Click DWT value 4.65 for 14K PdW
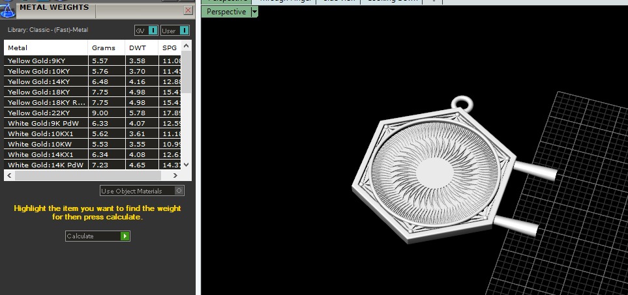628x295 pixels. [x=137, y=165]
